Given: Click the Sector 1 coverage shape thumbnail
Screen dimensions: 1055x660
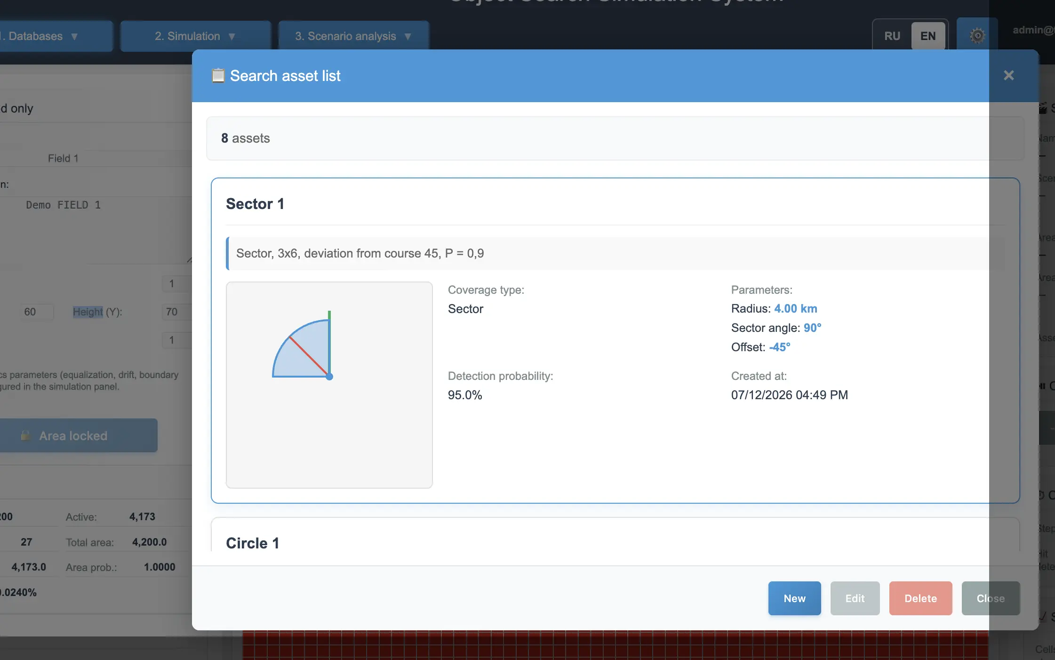Looking at the screenshot, I should (x=329, y=385).
